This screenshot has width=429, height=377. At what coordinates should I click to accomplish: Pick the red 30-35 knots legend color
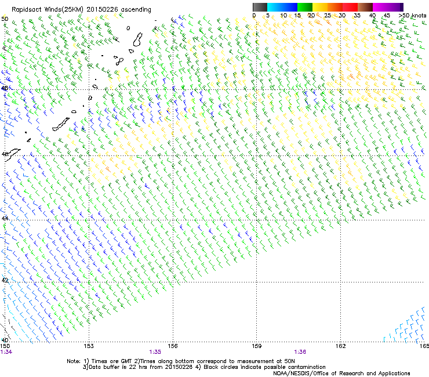coord(350,7)
